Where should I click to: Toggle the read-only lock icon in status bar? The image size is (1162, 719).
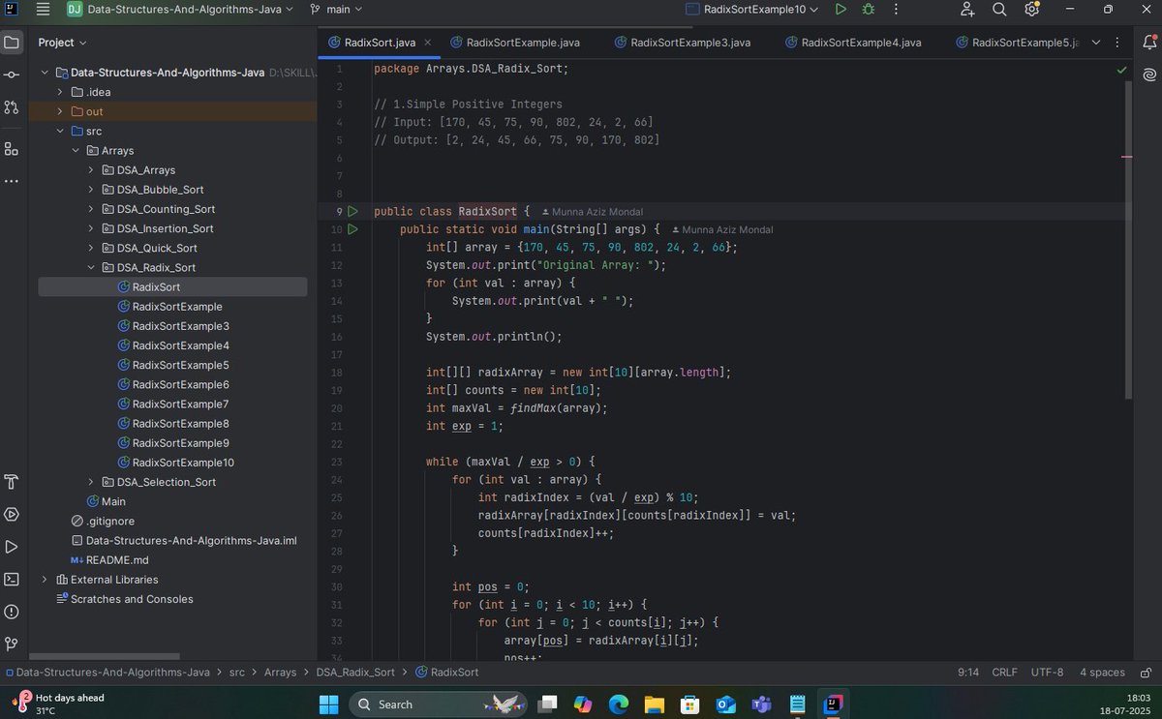tap(1146, 672)
